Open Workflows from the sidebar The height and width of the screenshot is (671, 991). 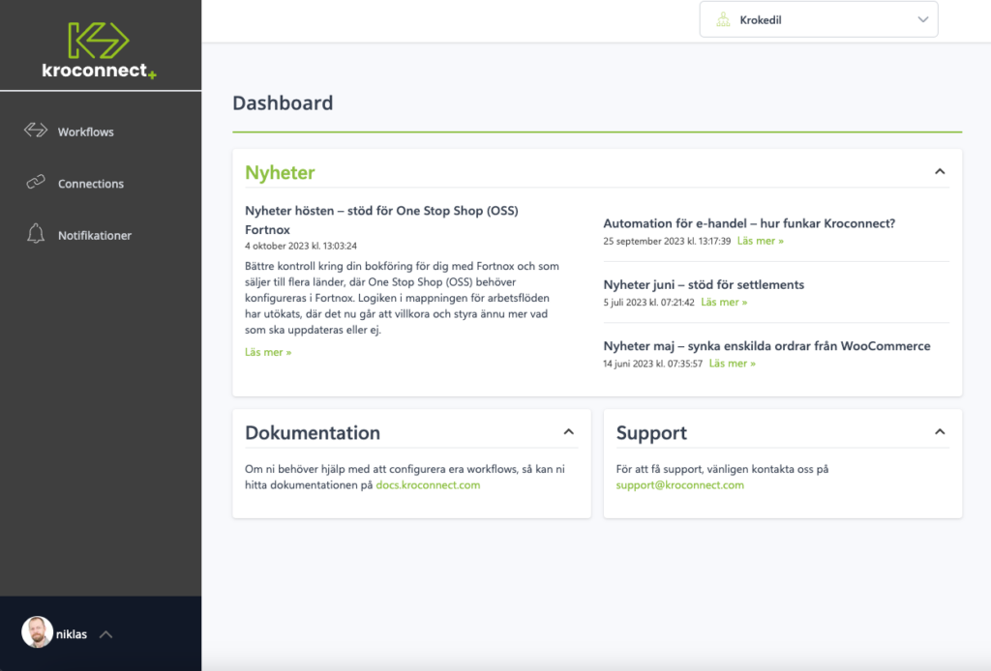[85, 131]
